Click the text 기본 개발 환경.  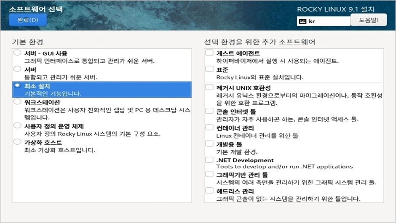pyautogui.click(x=237, y=152)
